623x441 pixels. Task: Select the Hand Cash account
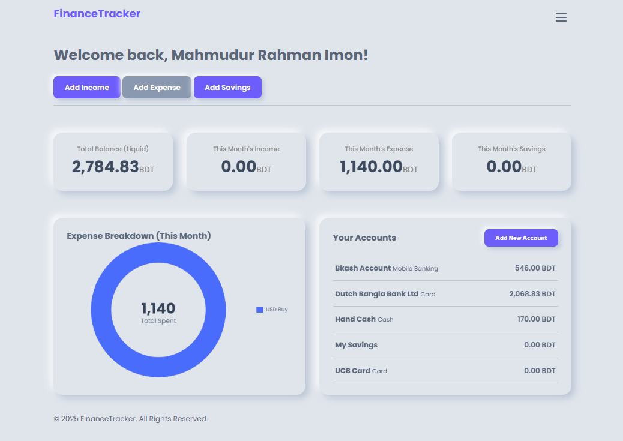(445, 319)
